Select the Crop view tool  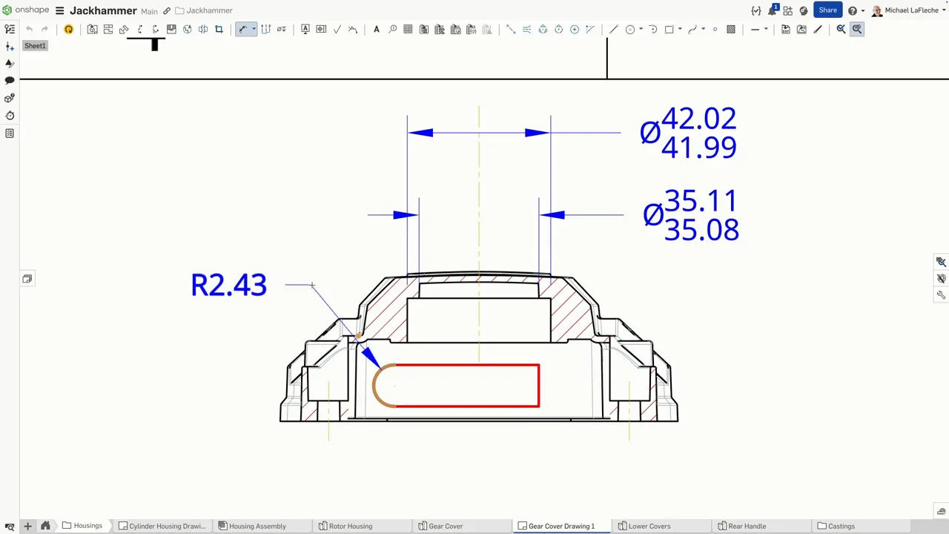pyautogui.click(x=219, y=30)
